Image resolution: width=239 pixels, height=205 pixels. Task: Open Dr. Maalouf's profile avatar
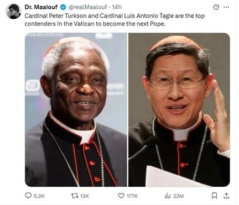(x=13, y=11)
